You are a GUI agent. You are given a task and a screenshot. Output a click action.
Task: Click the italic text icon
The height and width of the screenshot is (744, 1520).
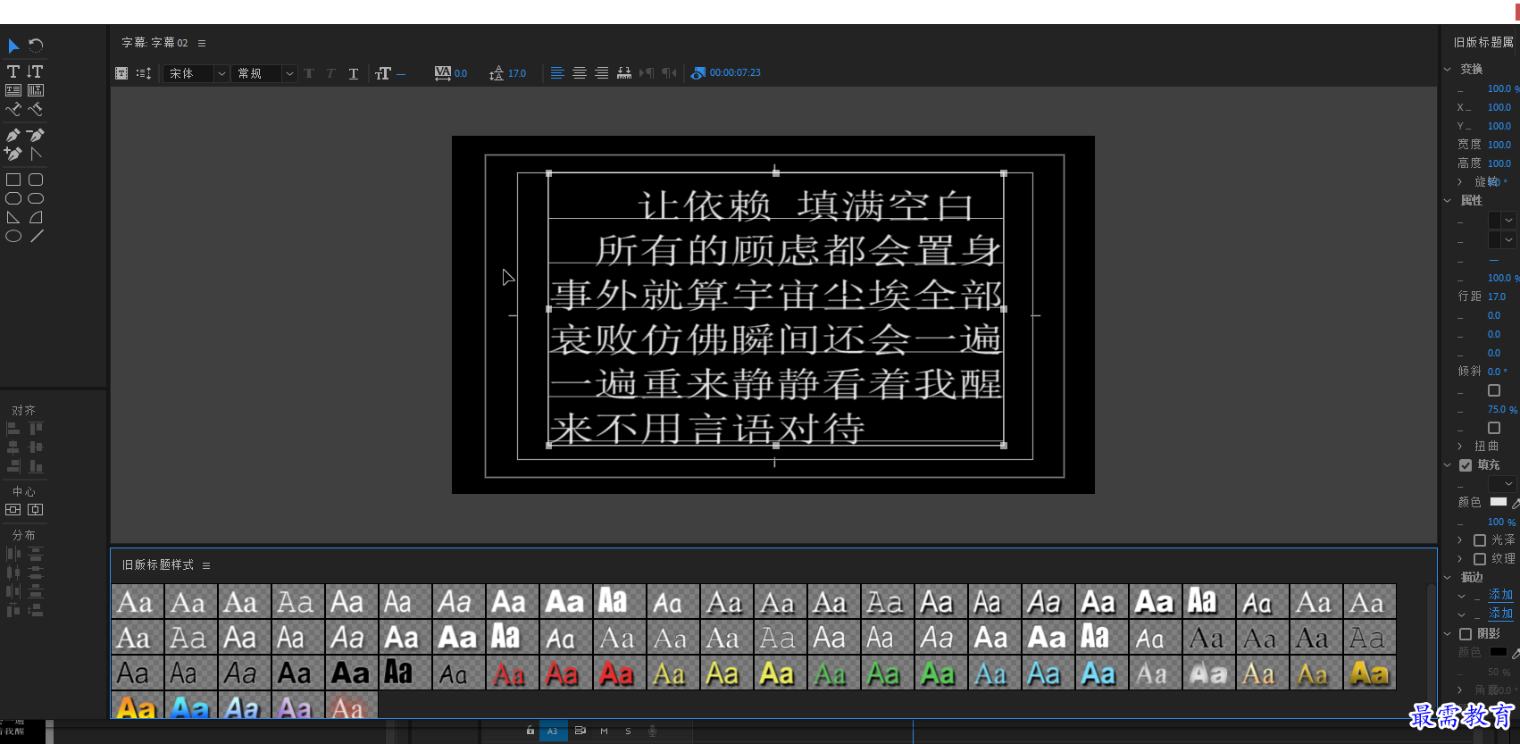330,73
